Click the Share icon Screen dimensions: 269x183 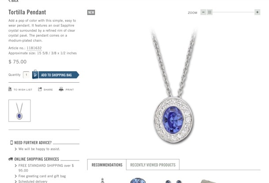tap(40, 89)
